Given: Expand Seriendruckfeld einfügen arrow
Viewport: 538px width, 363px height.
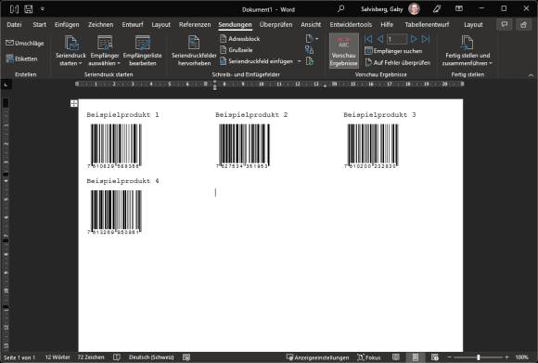Looking at the screenshot, I should [x=300, y=61].
